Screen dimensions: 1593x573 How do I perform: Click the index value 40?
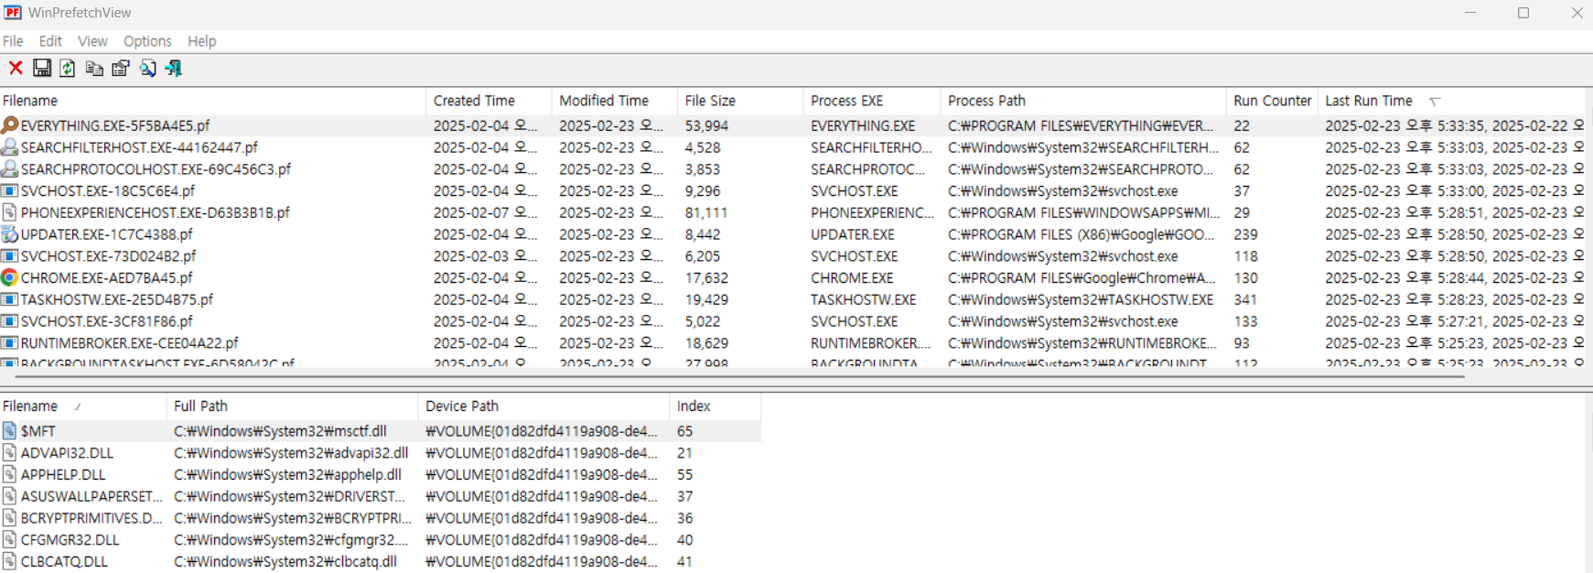(684, 540)
